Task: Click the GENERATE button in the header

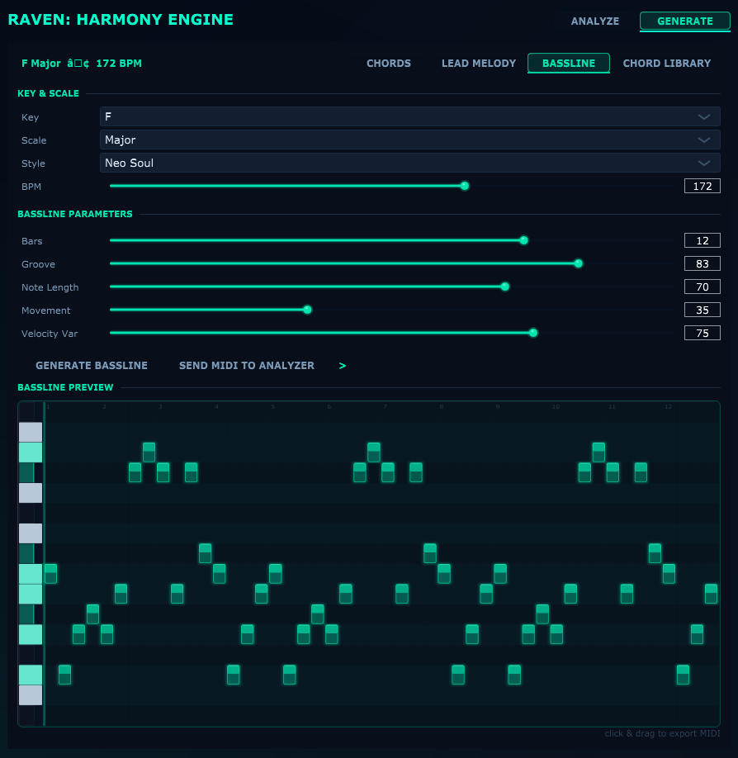Action: (x=684, y=21)
